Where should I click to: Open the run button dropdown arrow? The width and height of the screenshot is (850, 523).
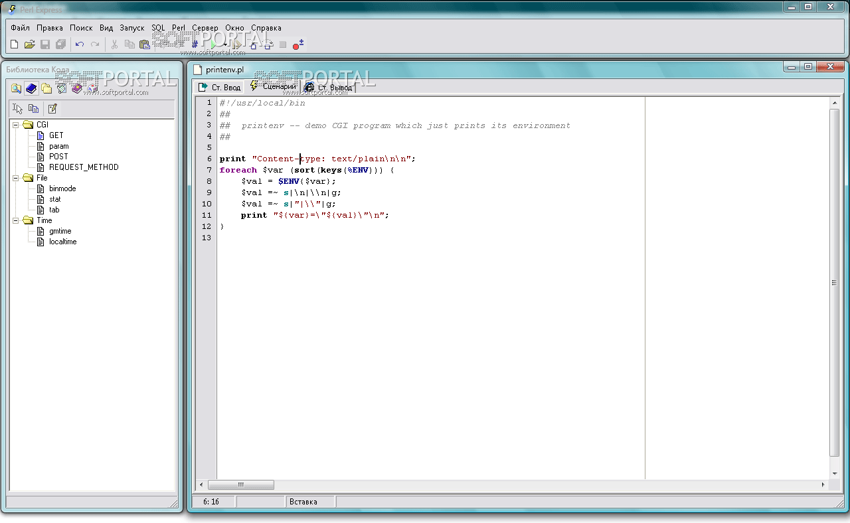pos(225,44)
